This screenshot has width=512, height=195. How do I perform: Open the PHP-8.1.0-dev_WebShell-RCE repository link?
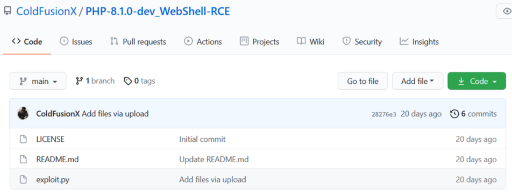(x=158, y=11)
